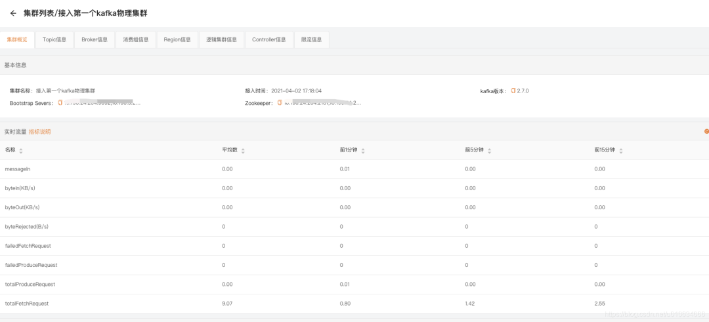Screen dimensions: 709x322
Task: Go back using the left arrow icon
Action: 13,14
